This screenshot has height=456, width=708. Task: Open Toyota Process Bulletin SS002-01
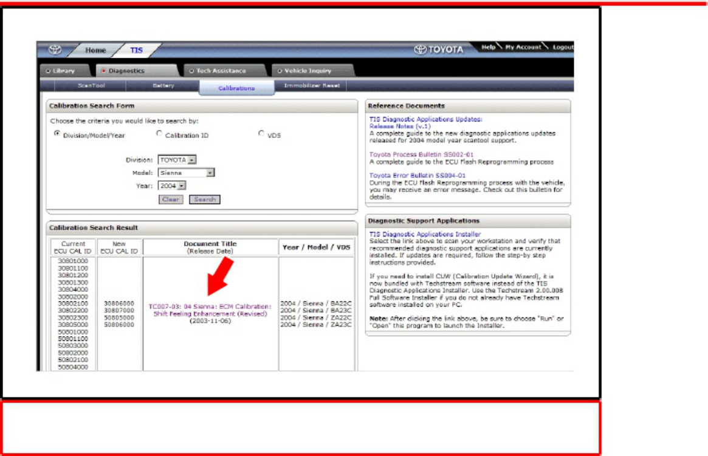pyautogui.click(x=421, y=154)
